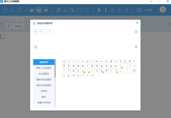This screenshot has height=118, width=171.
Task: Select the 高级关系运算符 category
Action: (x=44, y=80)
